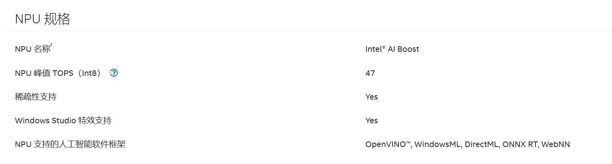Click the Windows Studio 特效支持 label

click(63, 121)
